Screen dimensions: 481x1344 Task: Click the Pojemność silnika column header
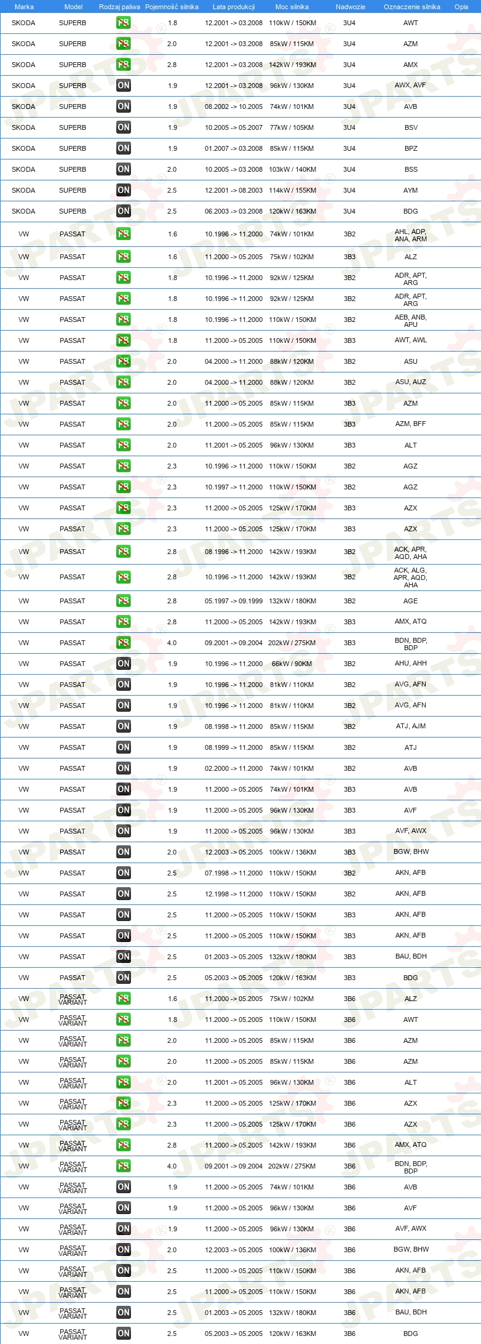click(172, 7)
